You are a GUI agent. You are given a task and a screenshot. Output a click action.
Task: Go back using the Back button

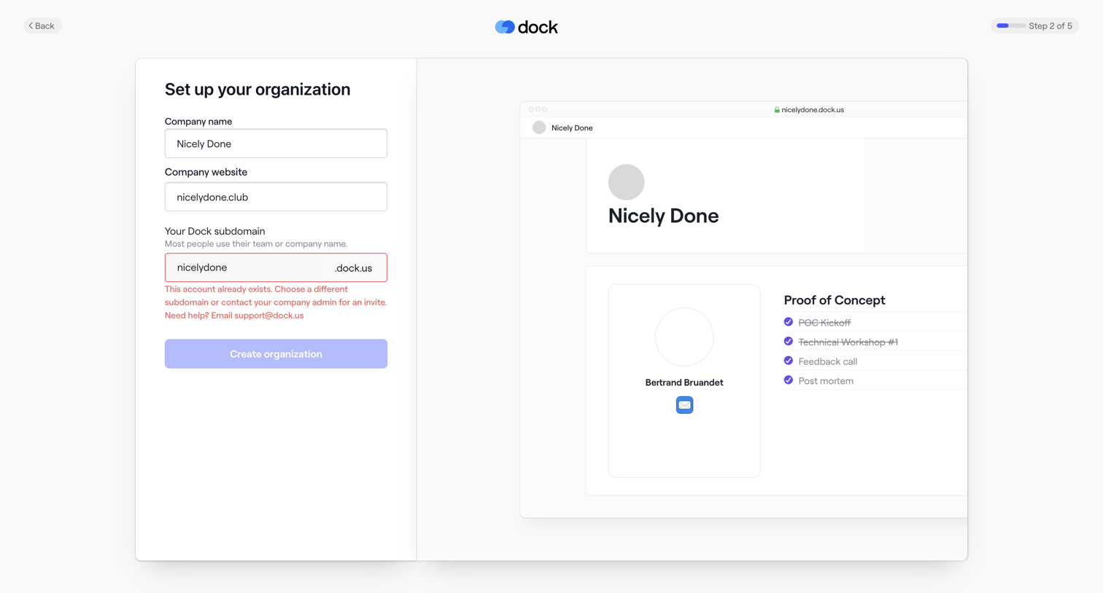pyautogui.click(x=42, y=25)
